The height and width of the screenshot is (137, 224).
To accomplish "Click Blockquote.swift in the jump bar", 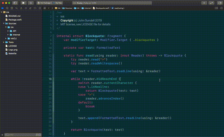I will (x=101, y=8).
